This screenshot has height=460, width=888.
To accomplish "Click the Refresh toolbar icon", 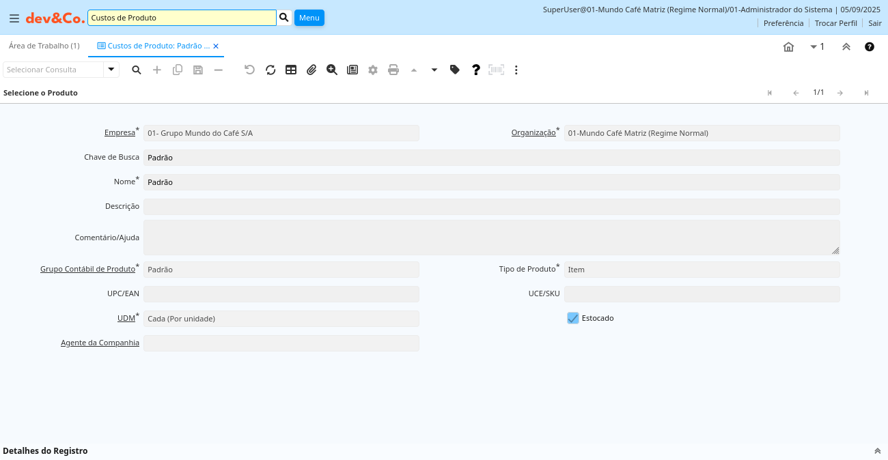I will click(x=270, y=70).
